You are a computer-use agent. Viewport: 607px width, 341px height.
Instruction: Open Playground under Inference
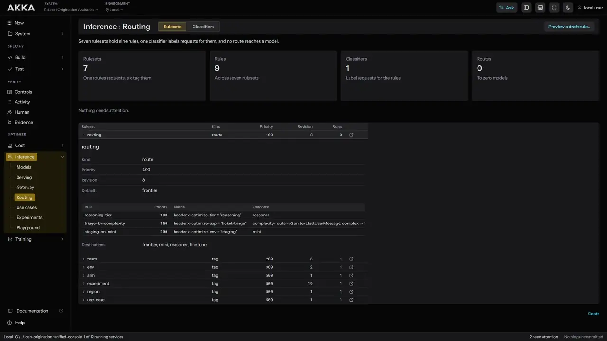click(28, 228)
